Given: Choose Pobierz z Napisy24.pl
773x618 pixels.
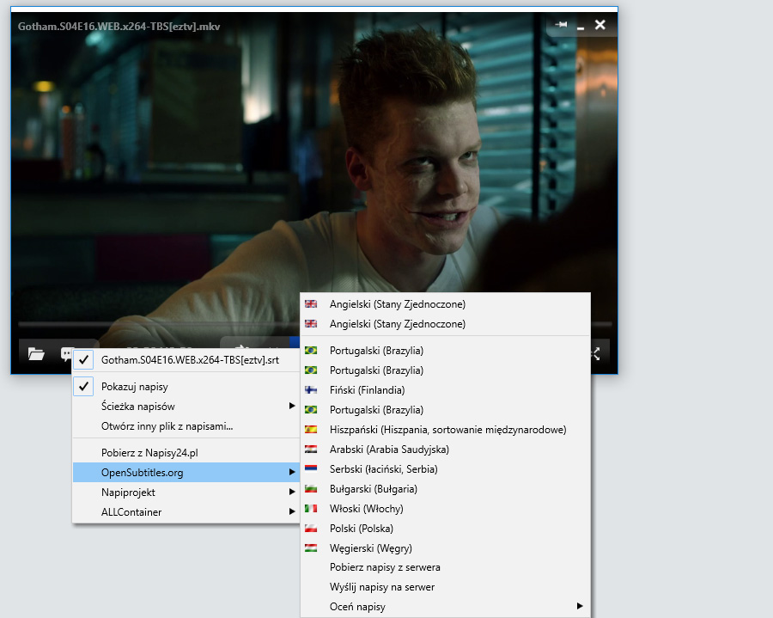Looking at the screenshot, I should pyautogui.click(x=186, y=453).
